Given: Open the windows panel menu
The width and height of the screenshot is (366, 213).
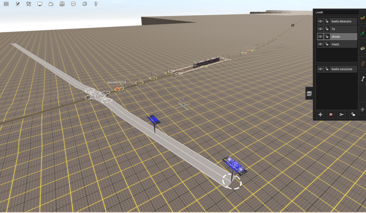Looking at the screenshot, I should click(85, 4).
